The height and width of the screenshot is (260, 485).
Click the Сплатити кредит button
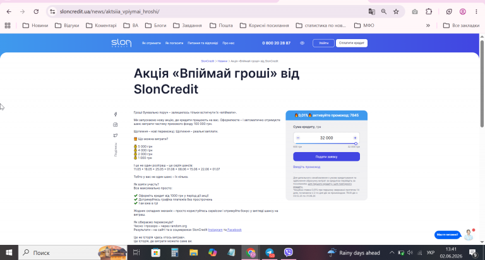tap(352, 43)
